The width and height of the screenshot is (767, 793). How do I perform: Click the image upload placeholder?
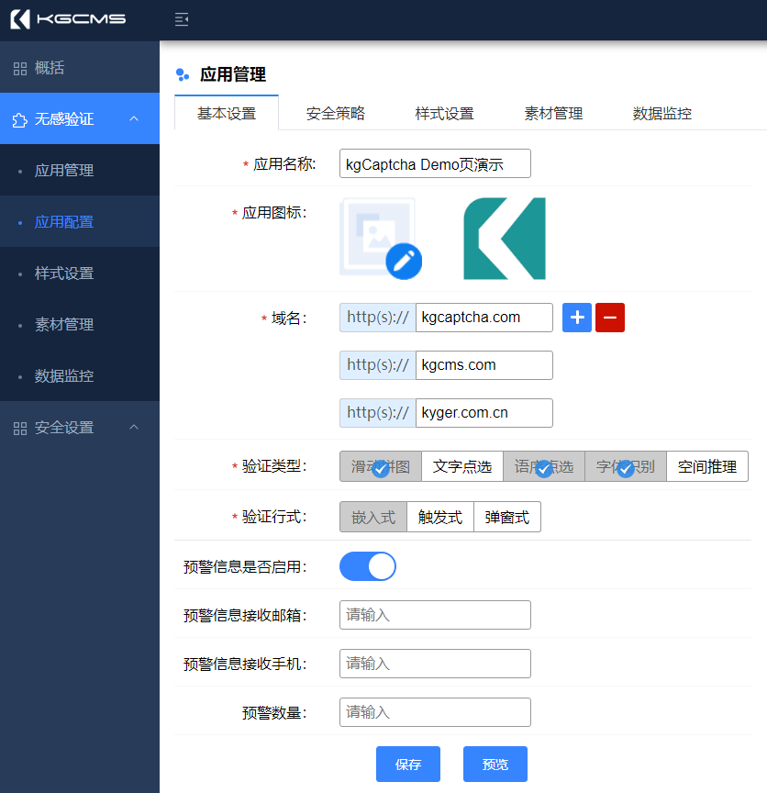pyautogui.click(x=377, y=236)
